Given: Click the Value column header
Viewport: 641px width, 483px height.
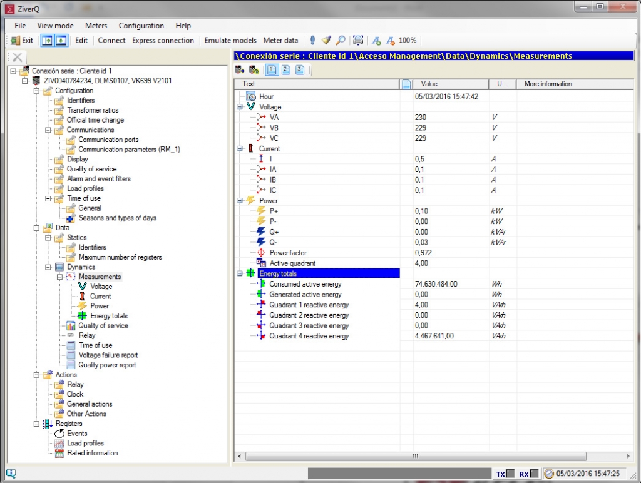Looking at the screenshot, I should (449, 84).
